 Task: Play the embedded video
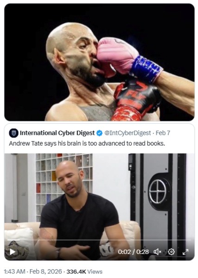(x=13, y=252)
